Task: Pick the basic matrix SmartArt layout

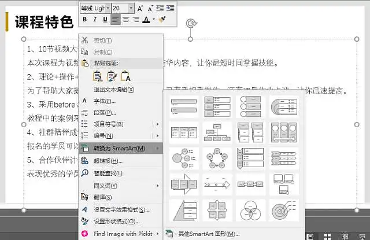Action: point(217,211)
